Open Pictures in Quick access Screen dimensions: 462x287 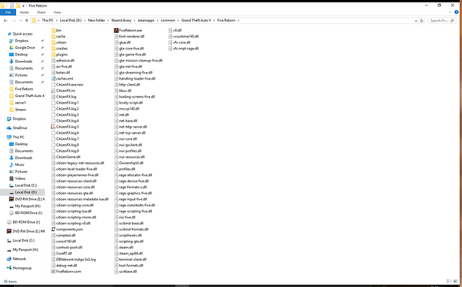[x=21, y=75]
